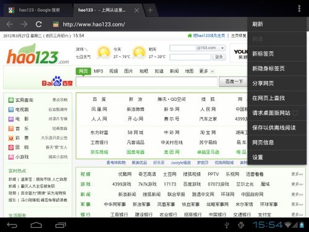The width and height of the screenshot is (309, 232).
Task: Open a new tab with plus button
Action: click(x=150, y=10)
